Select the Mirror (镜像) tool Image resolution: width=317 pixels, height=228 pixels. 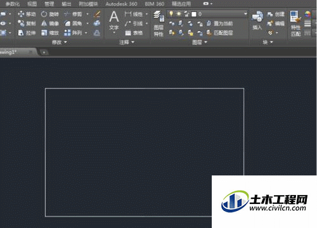49,23
